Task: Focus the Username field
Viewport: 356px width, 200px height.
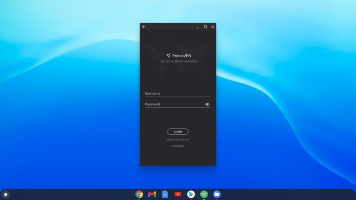Action: [178, 93]
